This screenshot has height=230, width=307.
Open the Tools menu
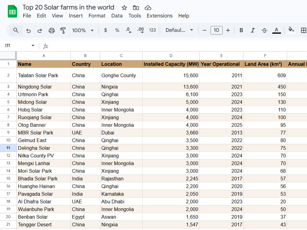[x=135, y=16]
